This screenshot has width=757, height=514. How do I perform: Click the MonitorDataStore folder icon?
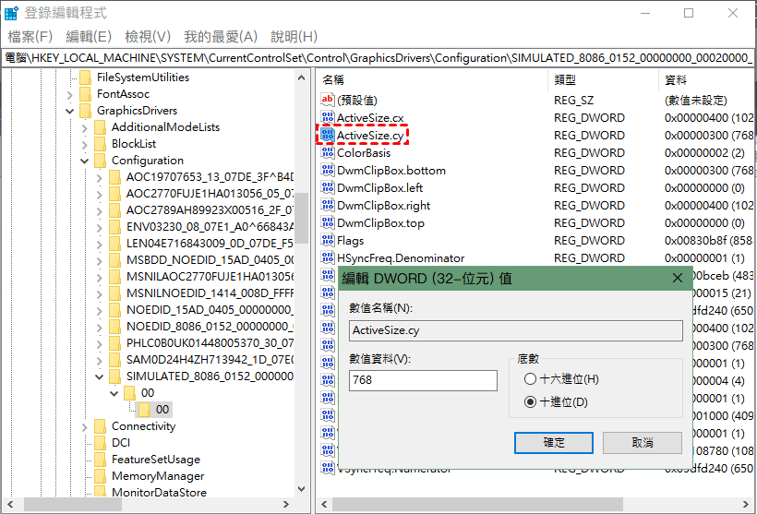[x=100, y=491]
